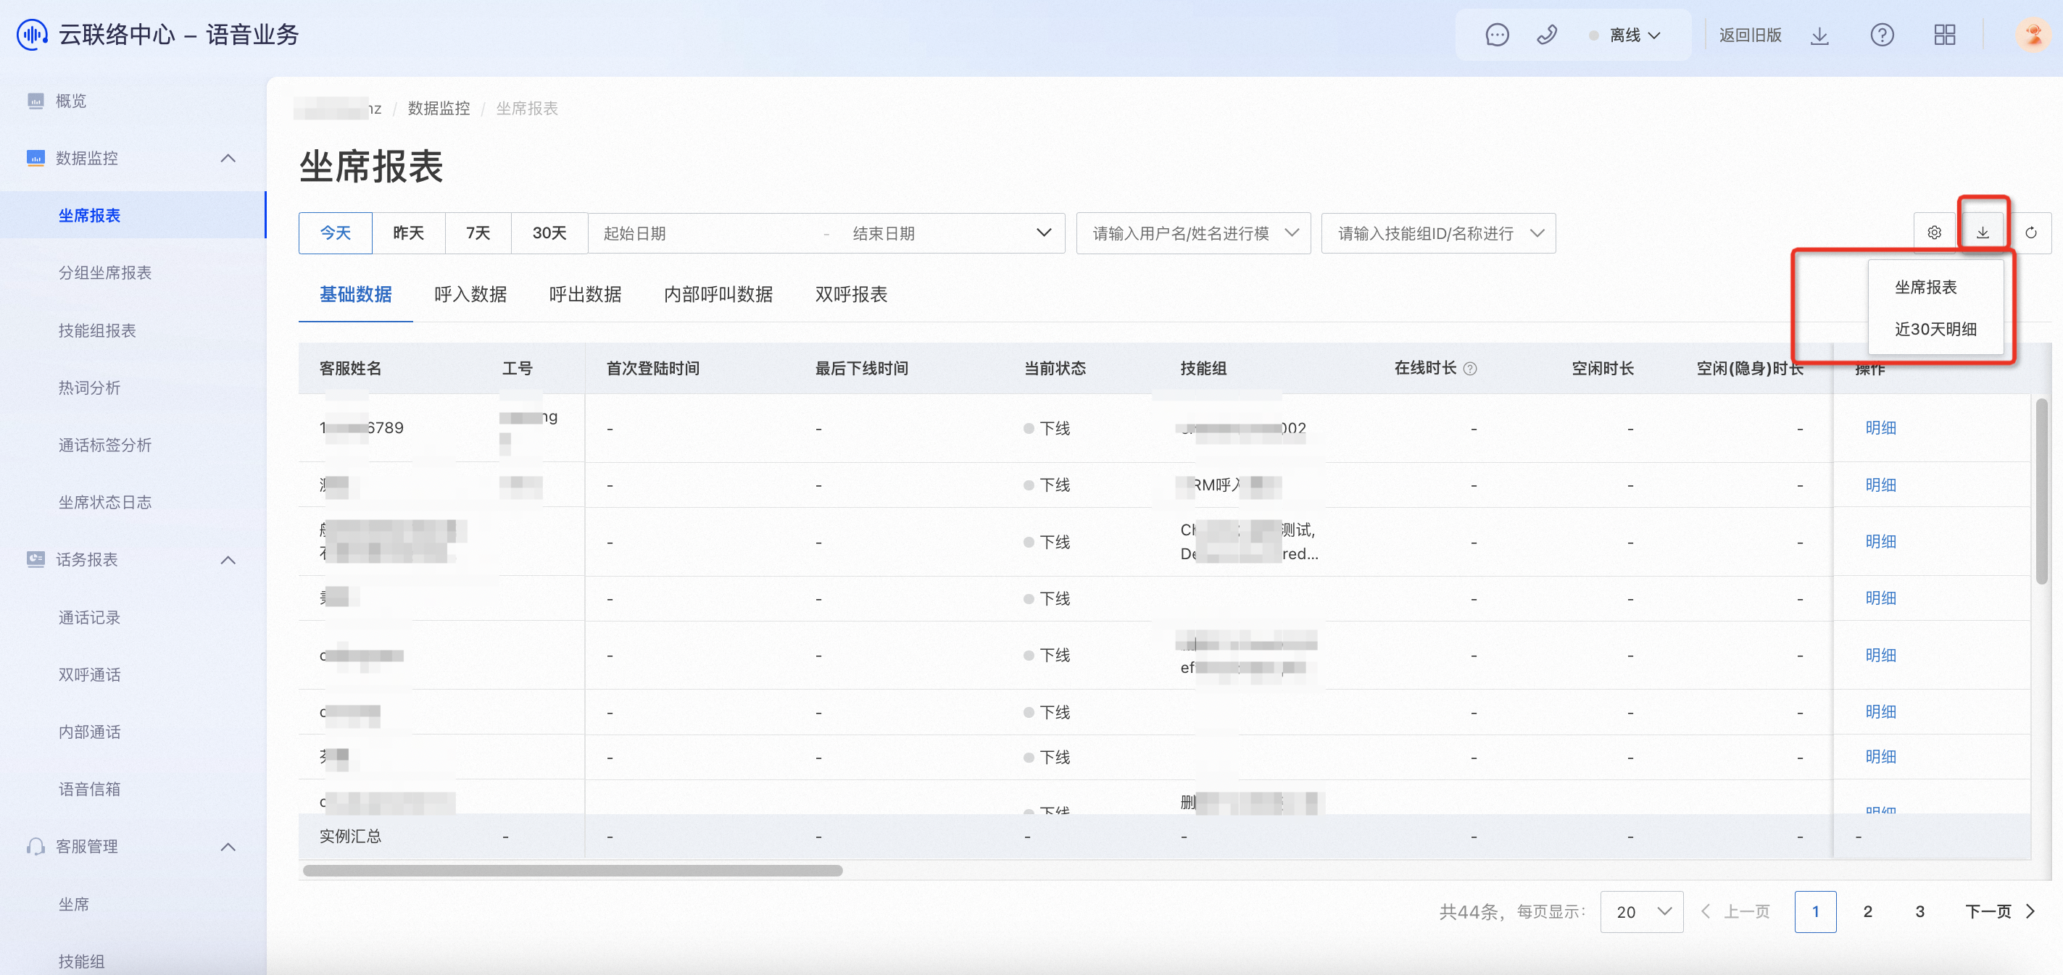
Task: Collapse the 话务报表 sidebar section
Action: tap(228, 559)
